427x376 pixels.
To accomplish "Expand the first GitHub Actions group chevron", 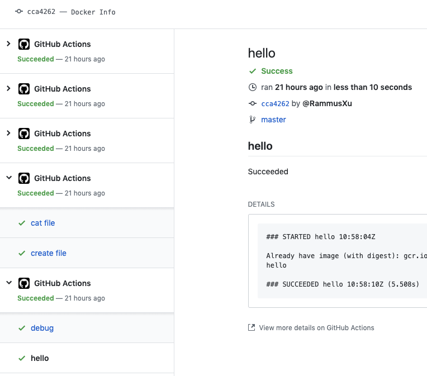I will tap(8, 44).
